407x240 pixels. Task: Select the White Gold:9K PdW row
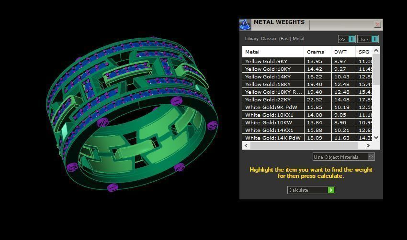coord(307,107)
